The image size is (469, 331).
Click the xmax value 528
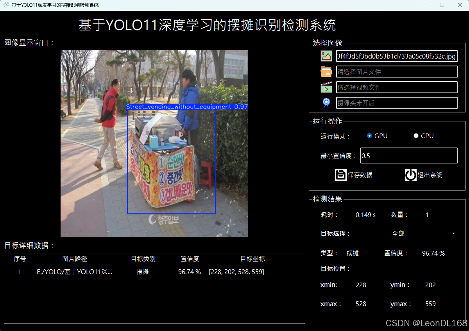tap(361, 304)
